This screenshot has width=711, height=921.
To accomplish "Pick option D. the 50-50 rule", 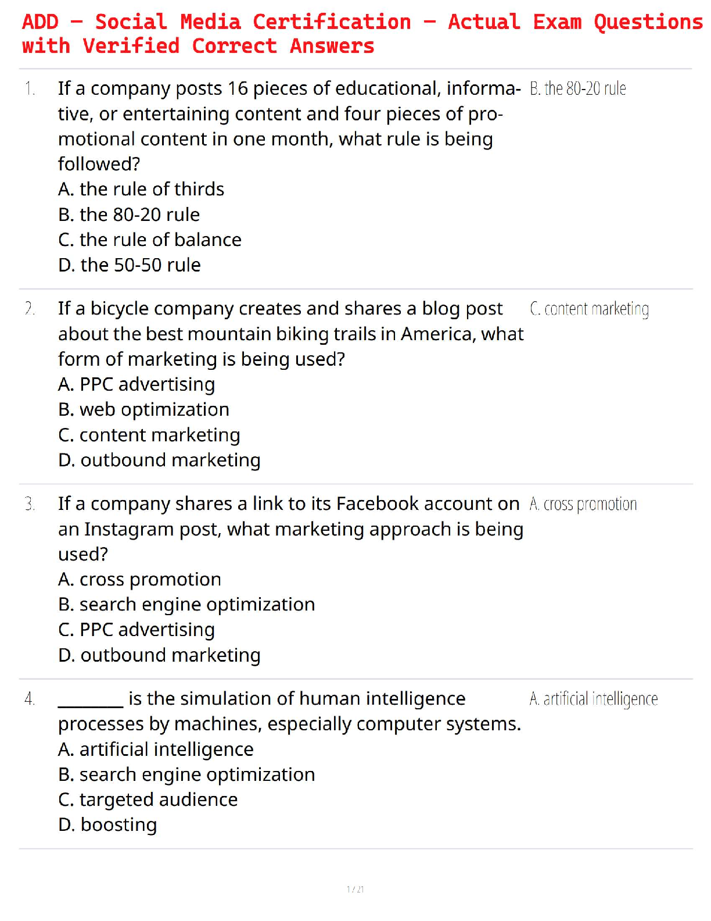I will pyautogui.click(x=130, y=265).
